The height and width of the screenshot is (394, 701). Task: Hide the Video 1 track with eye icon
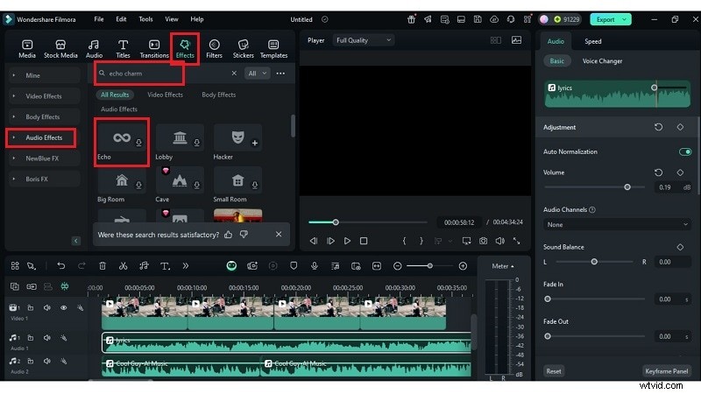tap(63, 308)
